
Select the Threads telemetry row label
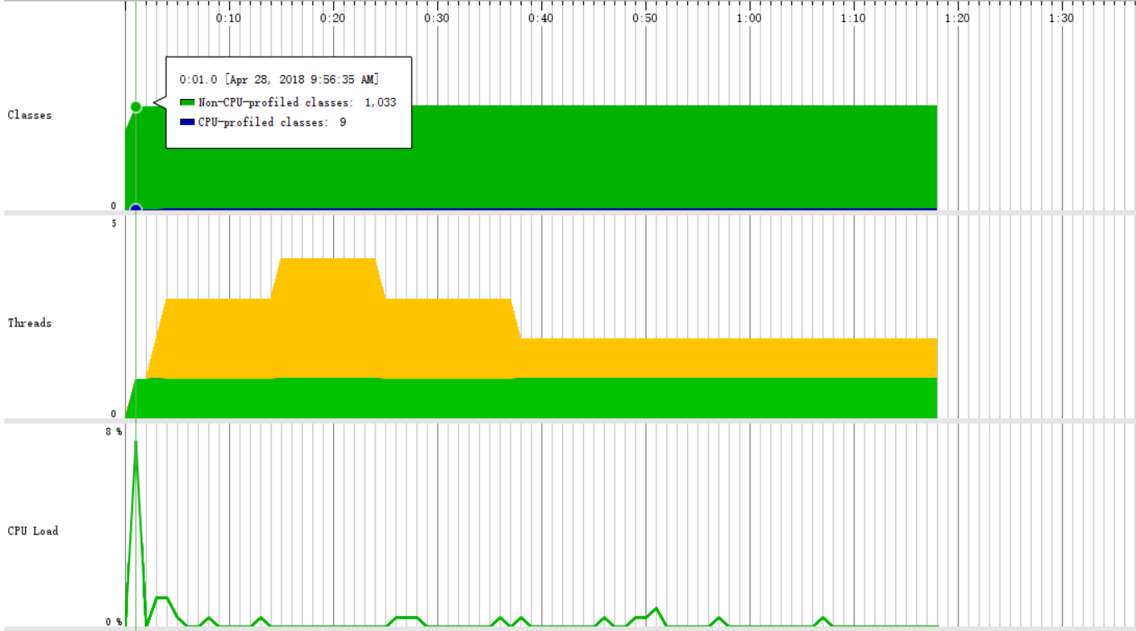30,323
